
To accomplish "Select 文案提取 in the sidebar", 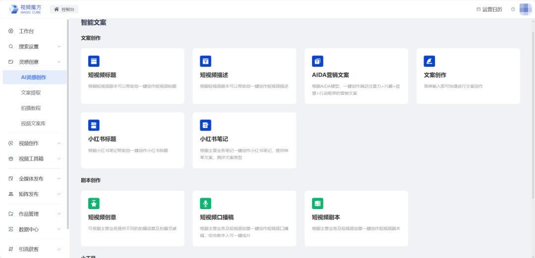I will (x=31, y=92).
